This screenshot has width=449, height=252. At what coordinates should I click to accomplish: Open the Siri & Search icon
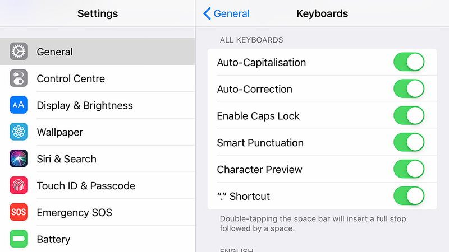click(19, 158)
